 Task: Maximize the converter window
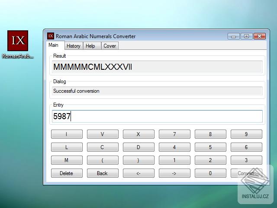click(246, 36)
